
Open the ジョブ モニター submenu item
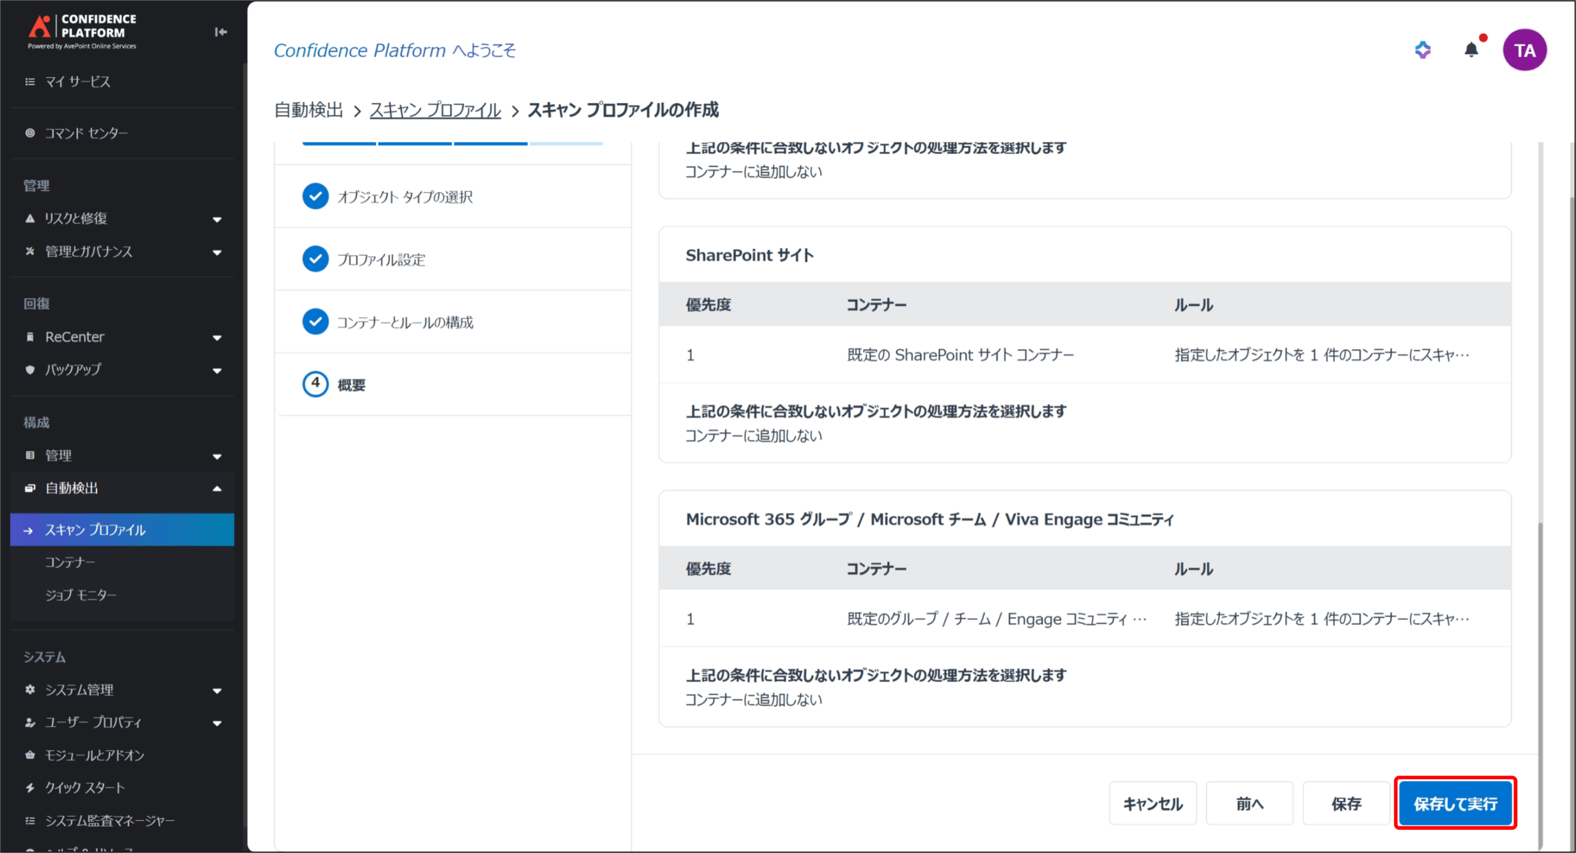81,595
